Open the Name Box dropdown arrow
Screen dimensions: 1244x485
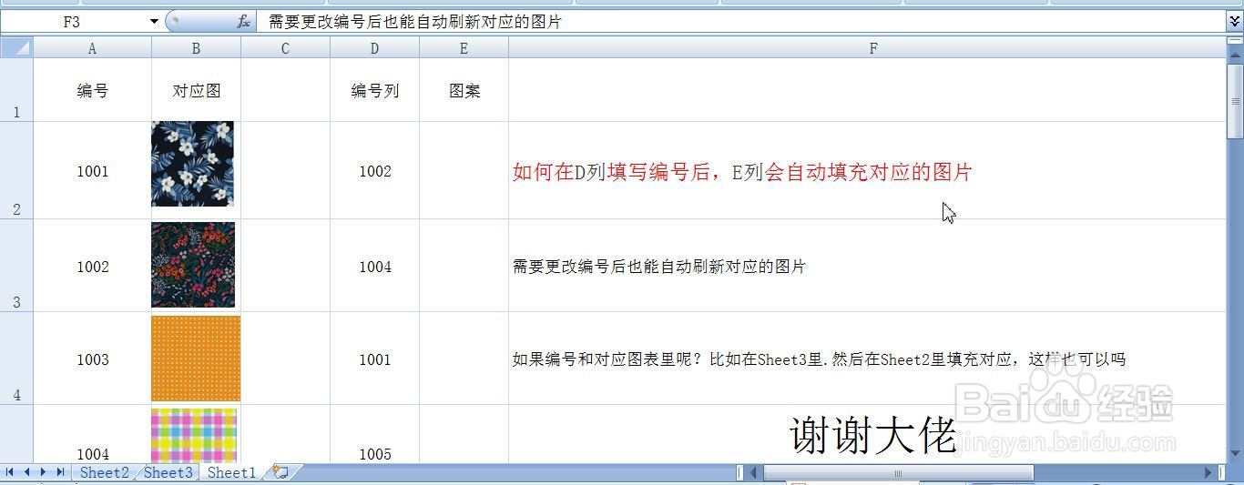pos(155,22)
